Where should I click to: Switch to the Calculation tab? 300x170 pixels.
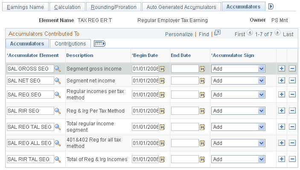(67, 7)
